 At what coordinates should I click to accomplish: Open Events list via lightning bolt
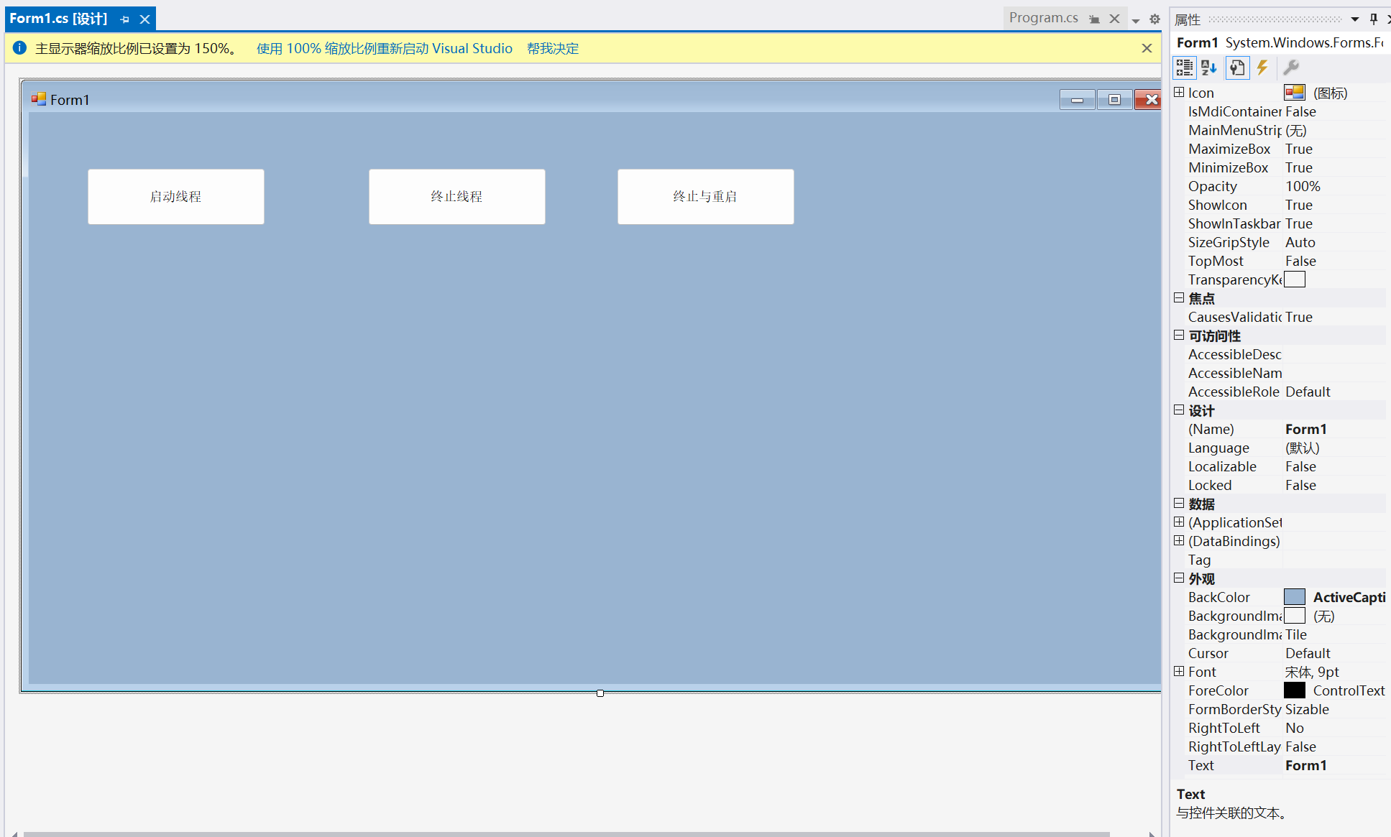coord(1262,68)
